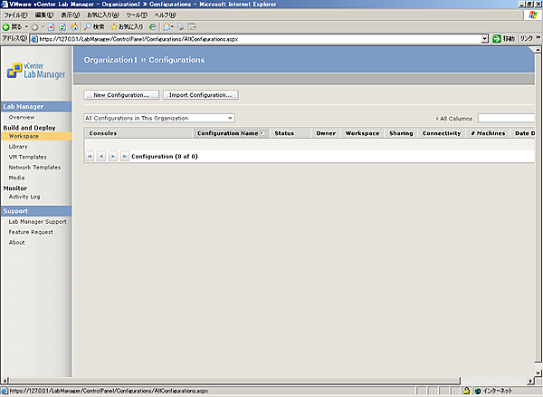The image size is (543, 397).
Task: Open the ファイル(F) menu
Action: pos(16,15)
